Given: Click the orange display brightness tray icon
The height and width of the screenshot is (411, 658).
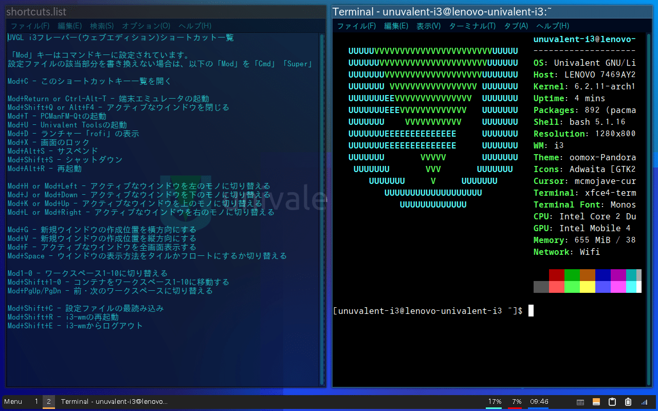Looking at the screenshot, I should tap(596, 402).
